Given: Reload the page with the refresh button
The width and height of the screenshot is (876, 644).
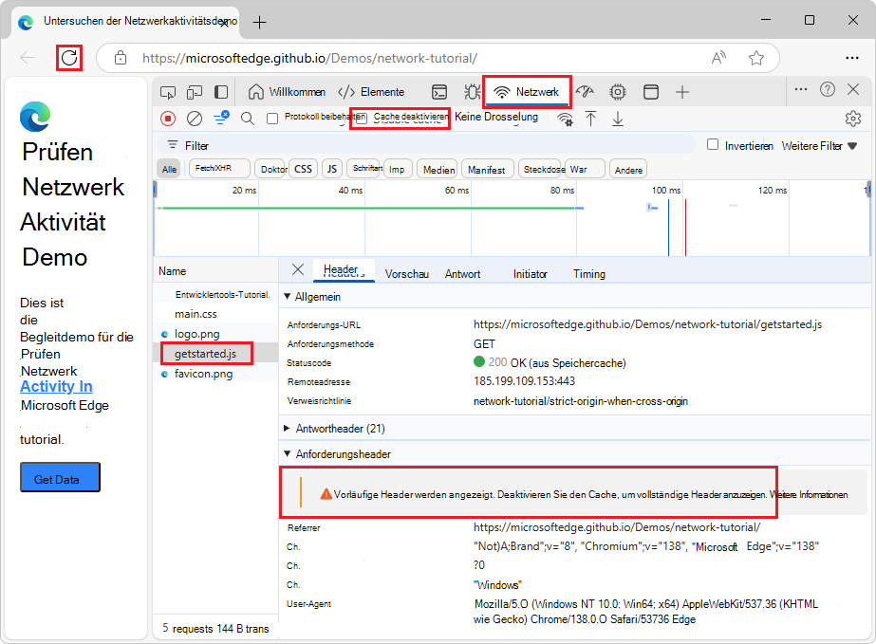Looking at the screenshot, I should [69, 58].
